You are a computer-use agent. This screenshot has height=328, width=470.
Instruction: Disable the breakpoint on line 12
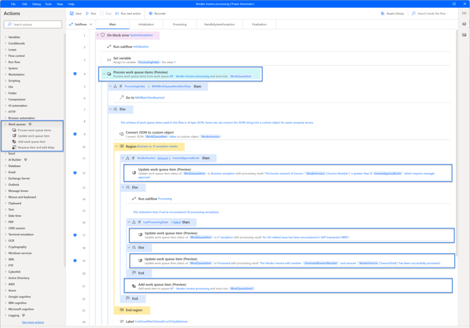point(75,173)
